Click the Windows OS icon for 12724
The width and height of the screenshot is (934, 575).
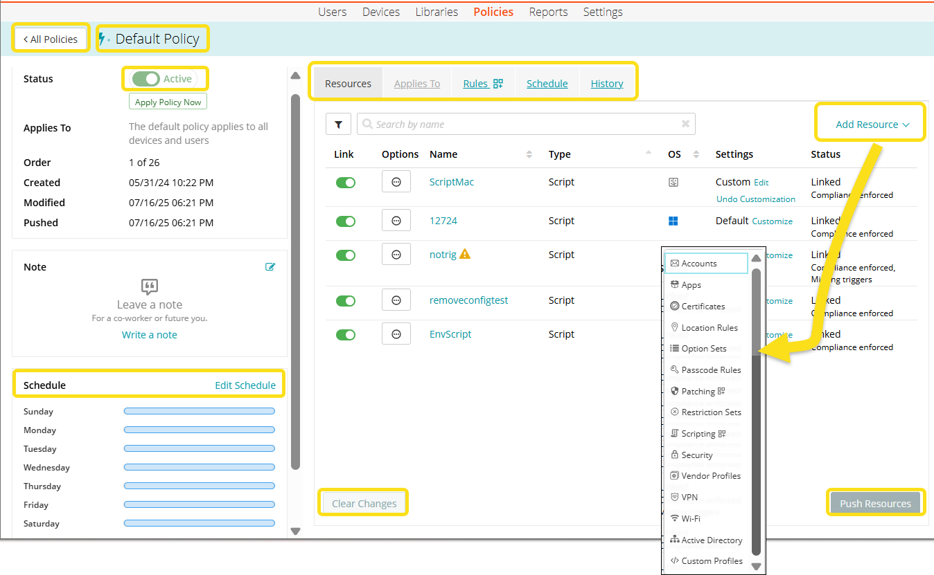click(673, 221)
